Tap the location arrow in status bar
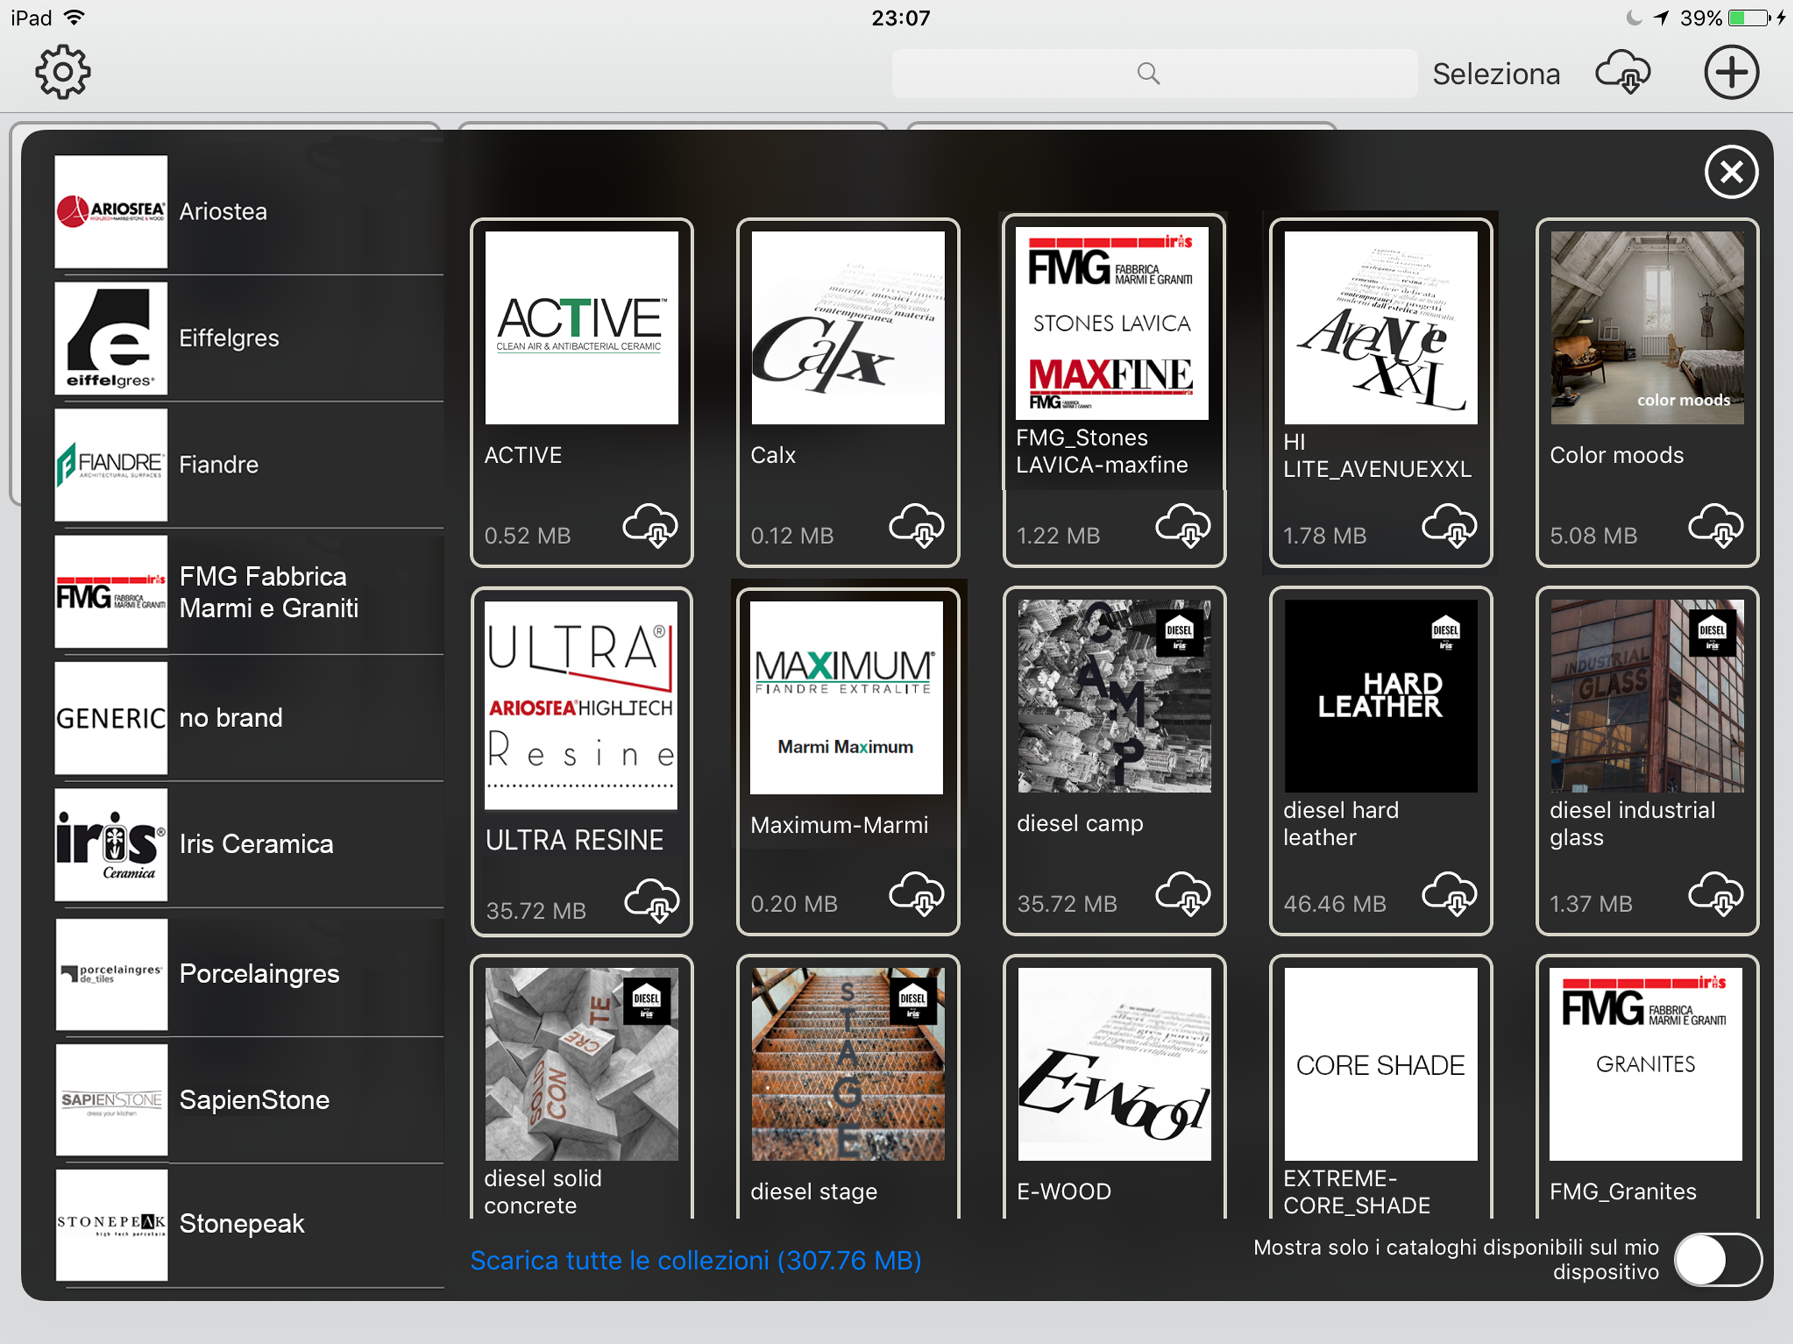The height and width of the screenshot is (1344, 1793). pos(1661,18)
